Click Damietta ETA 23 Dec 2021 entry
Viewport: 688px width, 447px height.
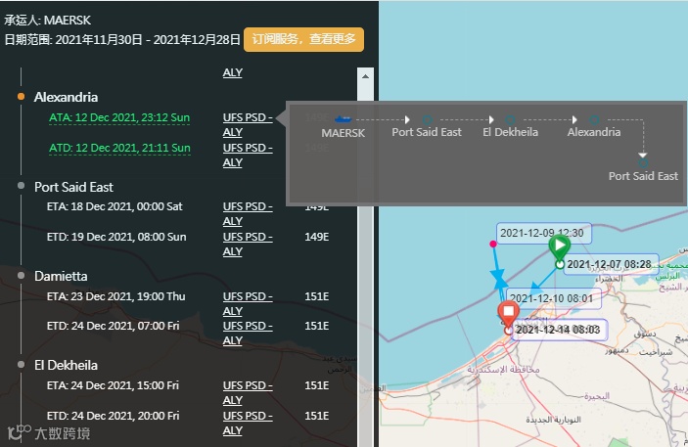pos(115,296)
